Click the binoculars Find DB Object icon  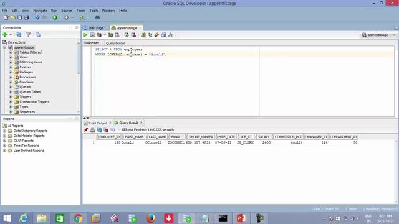(x=97, y=17)
